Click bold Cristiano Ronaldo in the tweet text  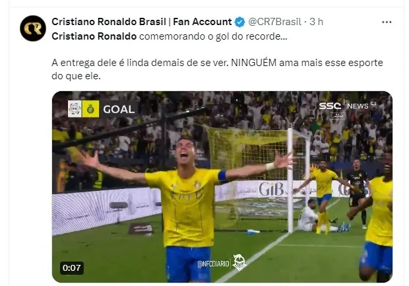pyautogui.click(x=94, y=36)
